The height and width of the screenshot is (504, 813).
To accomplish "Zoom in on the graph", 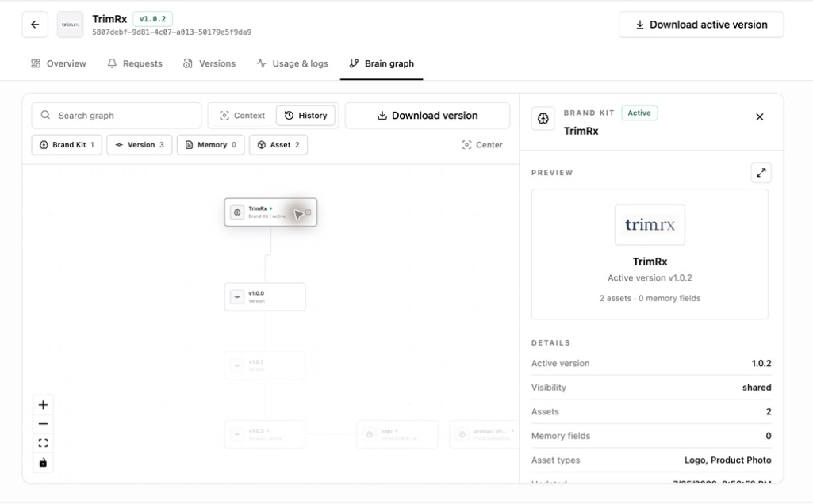I will coord(43,404).
